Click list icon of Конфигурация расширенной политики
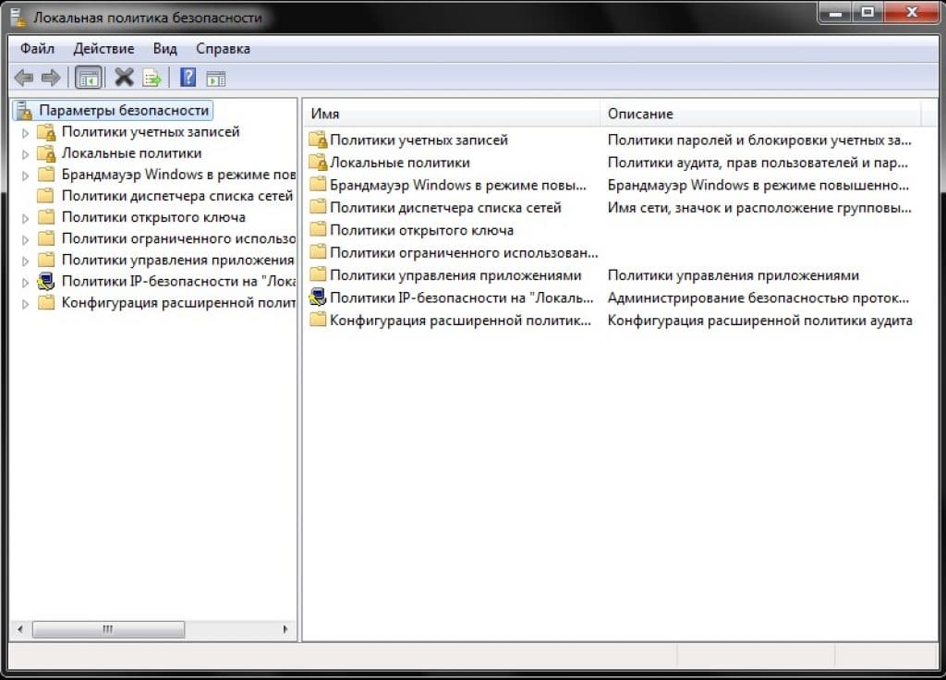The height and width of the screenshot is (680, 946). [x=318, y=320]
